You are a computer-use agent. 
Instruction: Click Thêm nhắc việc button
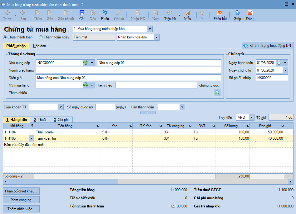tap(21, 209)
